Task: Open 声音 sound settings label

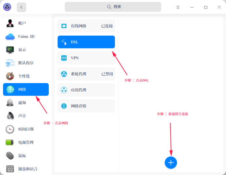Action: click(22, 116)
